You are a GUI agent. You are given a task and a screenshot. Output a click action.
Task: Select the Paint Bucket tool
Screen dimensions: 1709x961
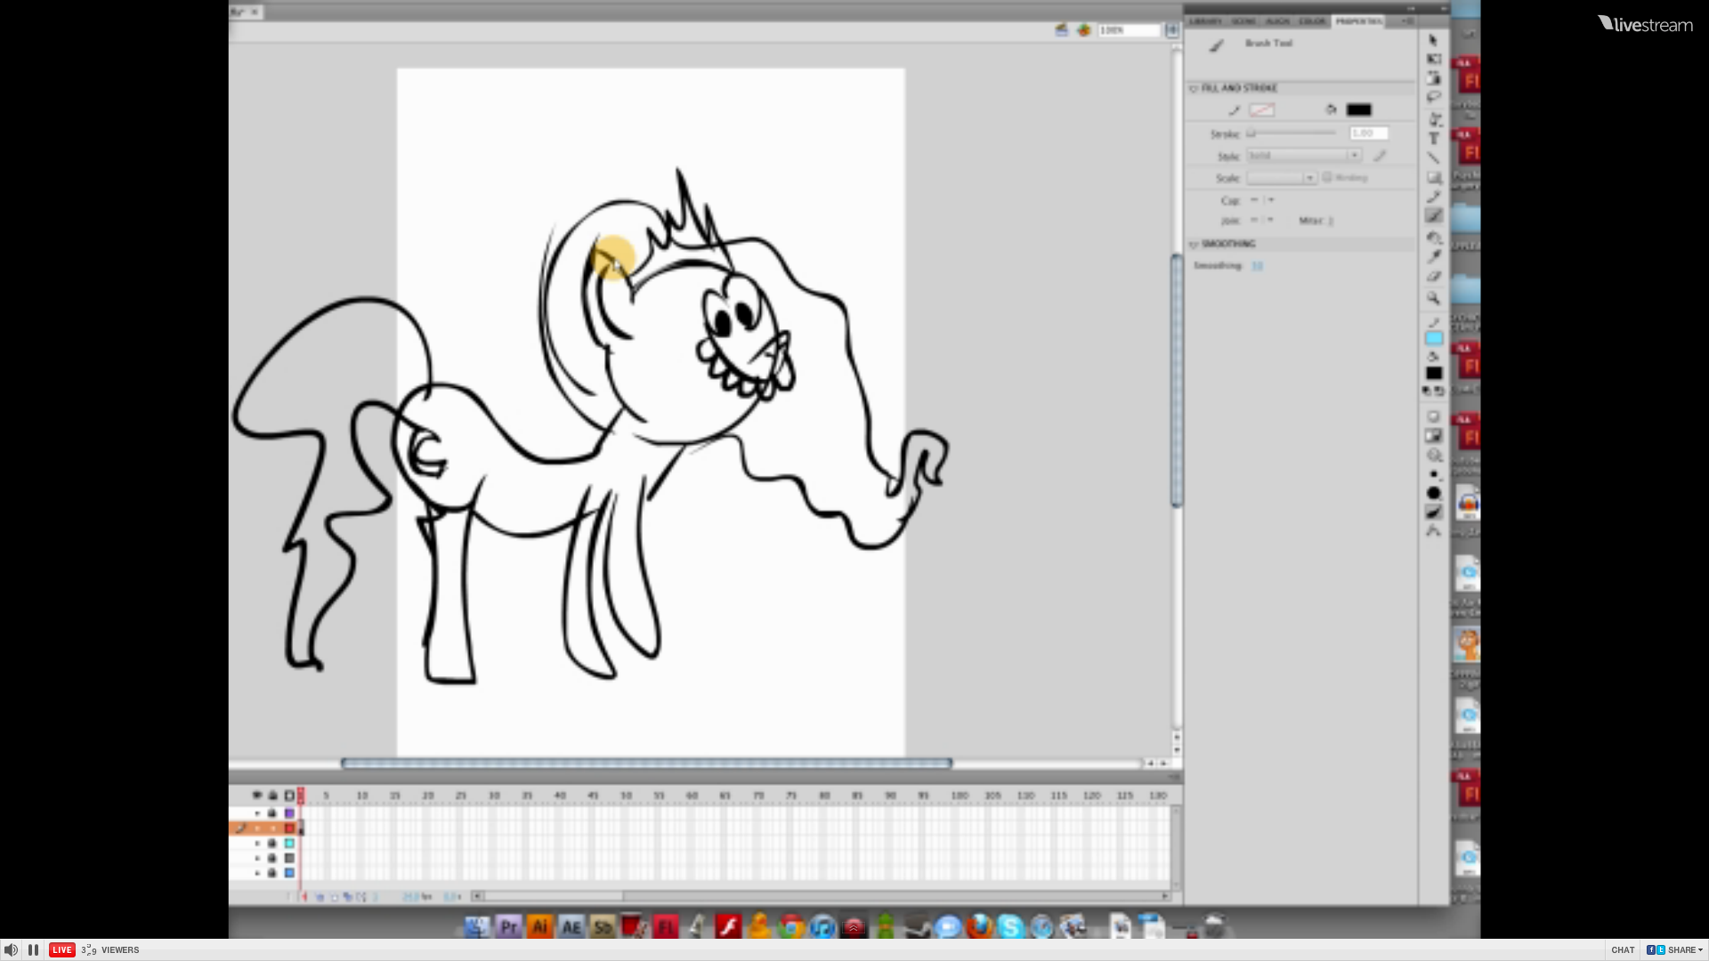(x=1434, y=238)
